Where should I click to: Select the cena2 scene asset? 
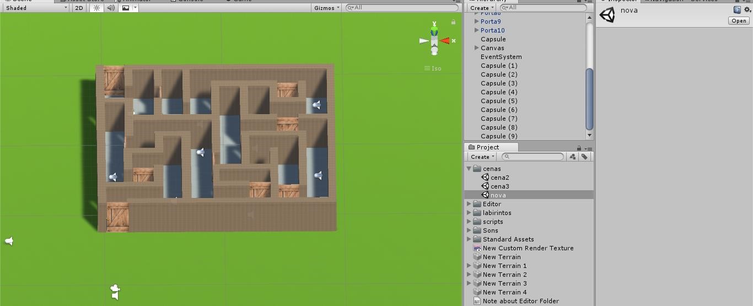pos(499,178)
